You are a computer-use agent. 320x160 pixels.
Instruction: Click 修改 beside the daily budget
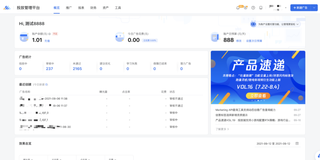pos(239,41)
